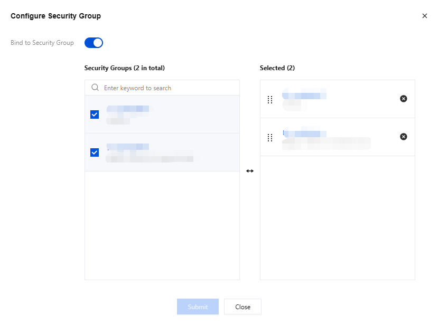Click the transfer arrows icon between lists

[250, 171]
